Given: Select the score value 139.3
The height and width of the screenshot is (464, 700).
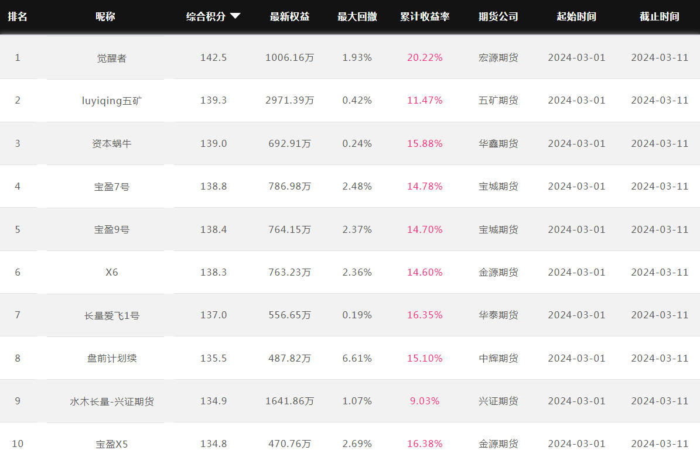Looking at the screenshot, I should pos(213,100).
